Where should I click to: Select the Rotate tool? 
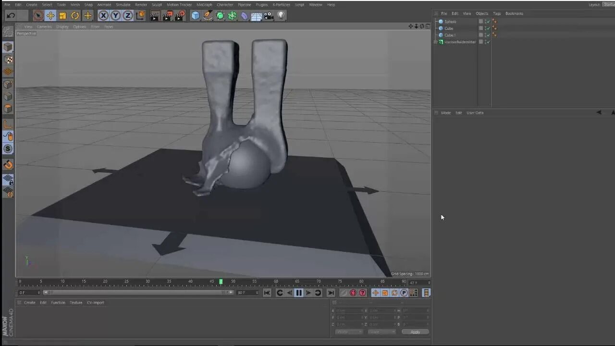point(75,15)
